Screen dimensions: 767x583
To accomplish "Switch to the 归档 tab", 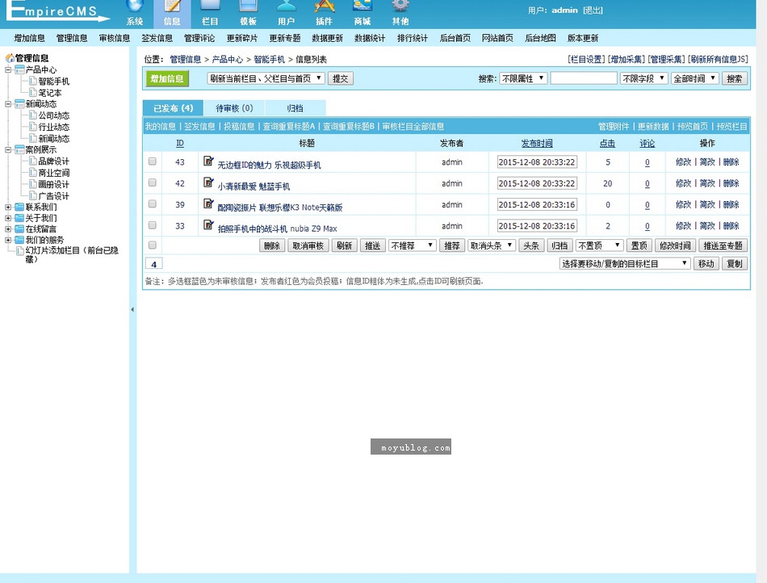I will (x=295, y=108).
